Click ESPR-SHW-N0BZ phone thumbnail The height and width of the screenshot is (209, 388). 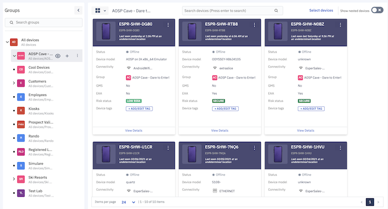278,31
